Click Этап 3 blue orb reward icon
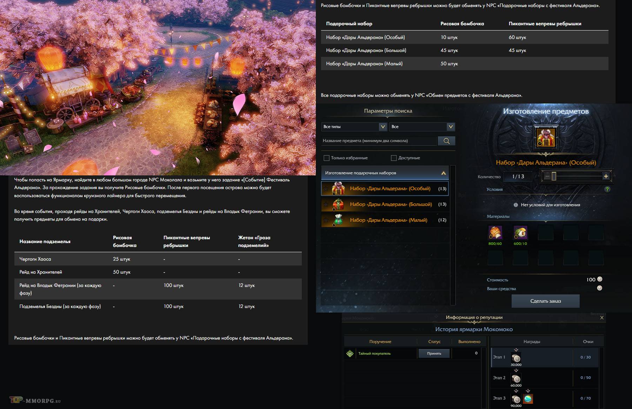The image size is (632, 409). [528, 399]
